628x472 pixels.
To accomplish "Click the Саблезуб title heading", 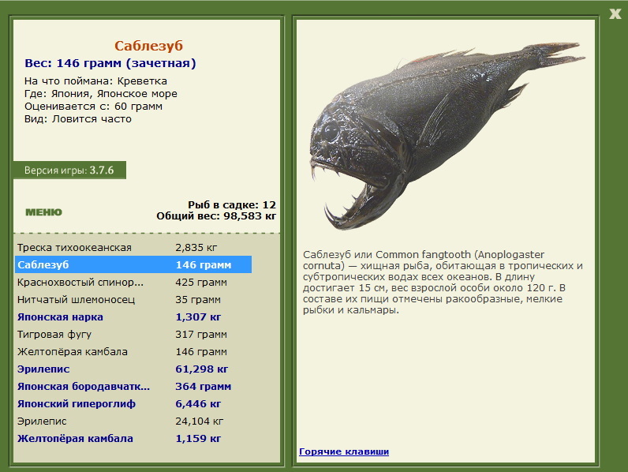I will (148, 46).
